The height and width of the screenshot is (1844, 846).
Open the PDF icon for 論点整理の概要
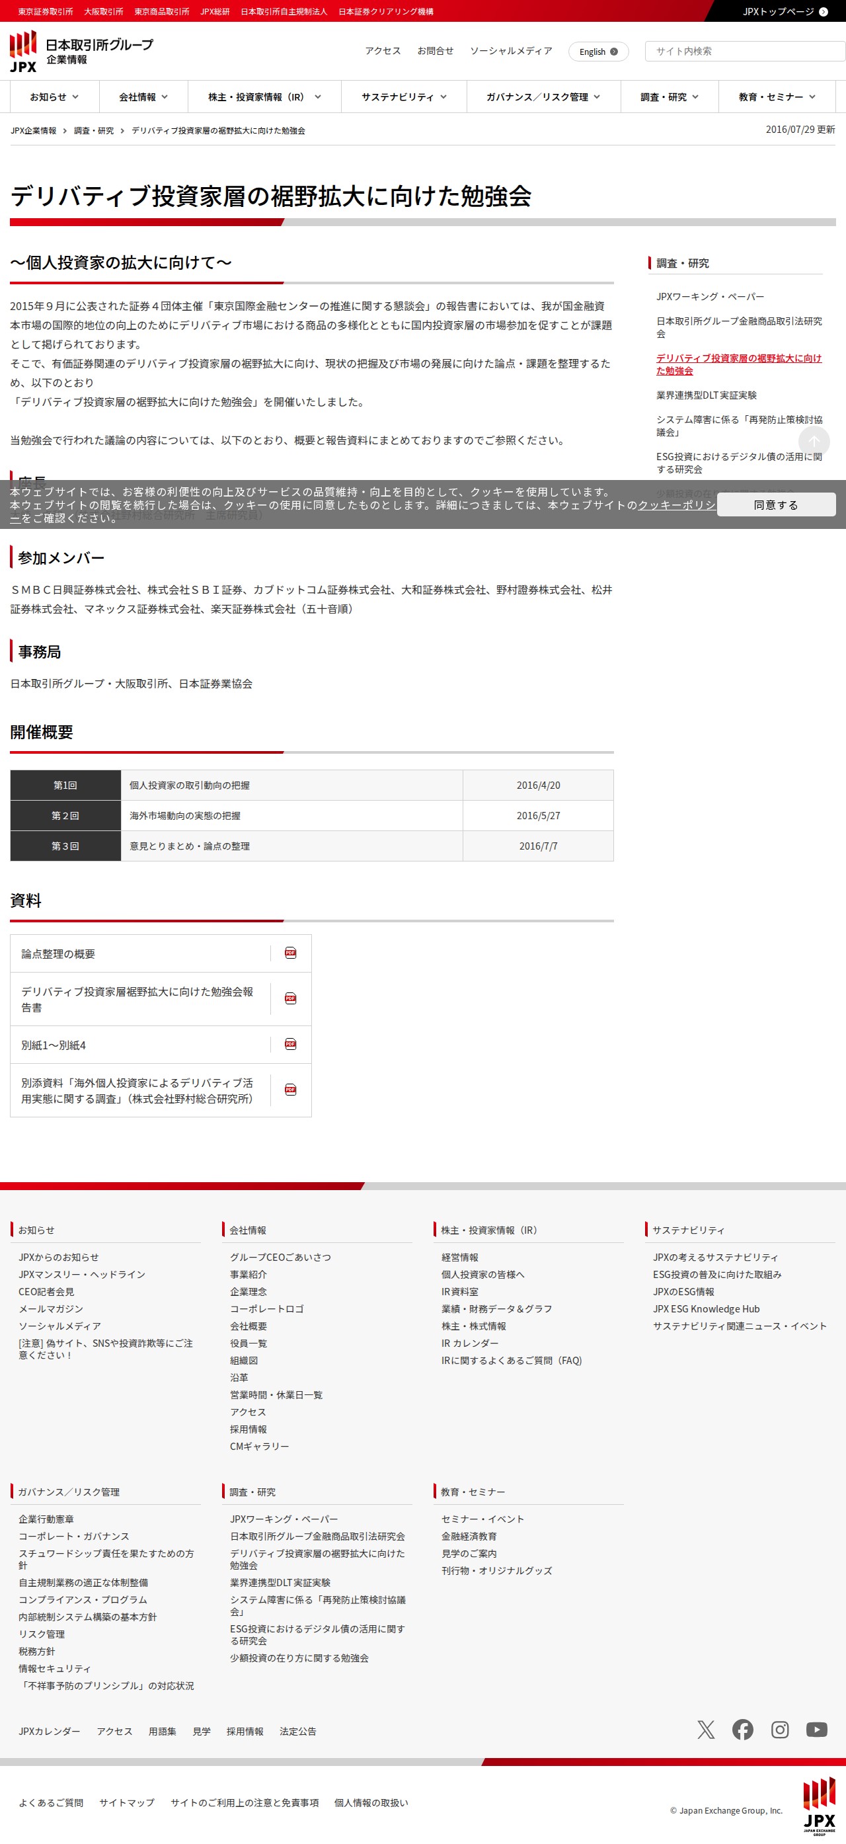click(291, 953)
